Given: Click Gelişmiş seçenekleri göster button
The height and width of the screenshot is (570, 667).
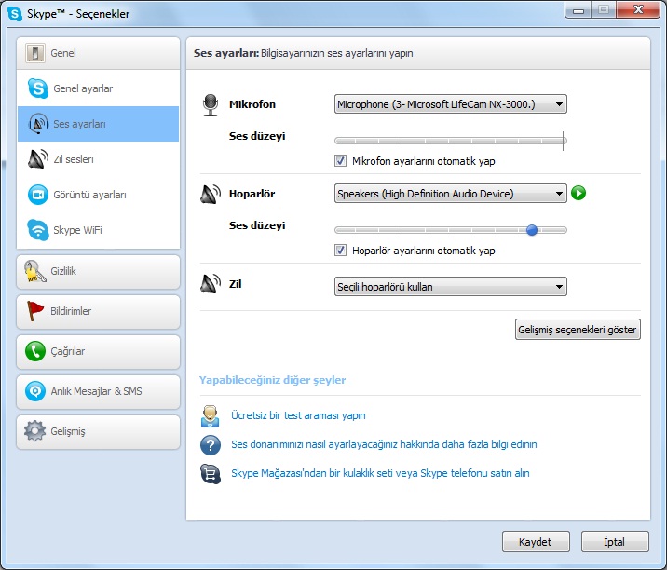Looking at the screenshot, I should (x=578, y=330).
